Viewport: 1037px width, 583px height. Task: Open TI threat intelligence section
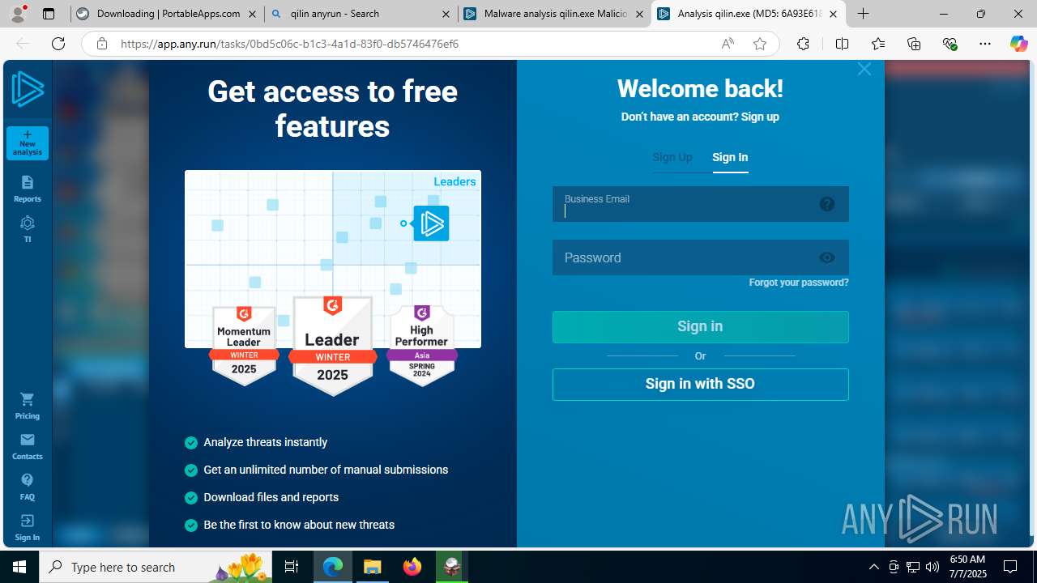click(28, 230)
